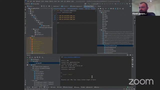This screenshot has height=90, width=160.
Task: Open the Build menu
Action: click(55, 1)
